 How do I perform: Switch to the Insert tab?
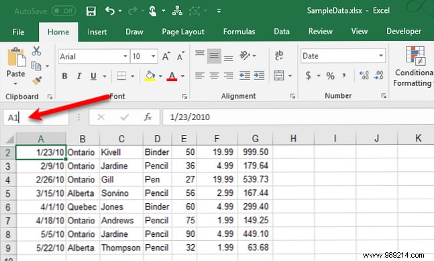(97, 32)
